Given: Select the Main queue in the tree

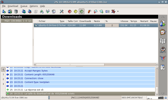Looking at the screenshot, I should [x=17, y=21].
